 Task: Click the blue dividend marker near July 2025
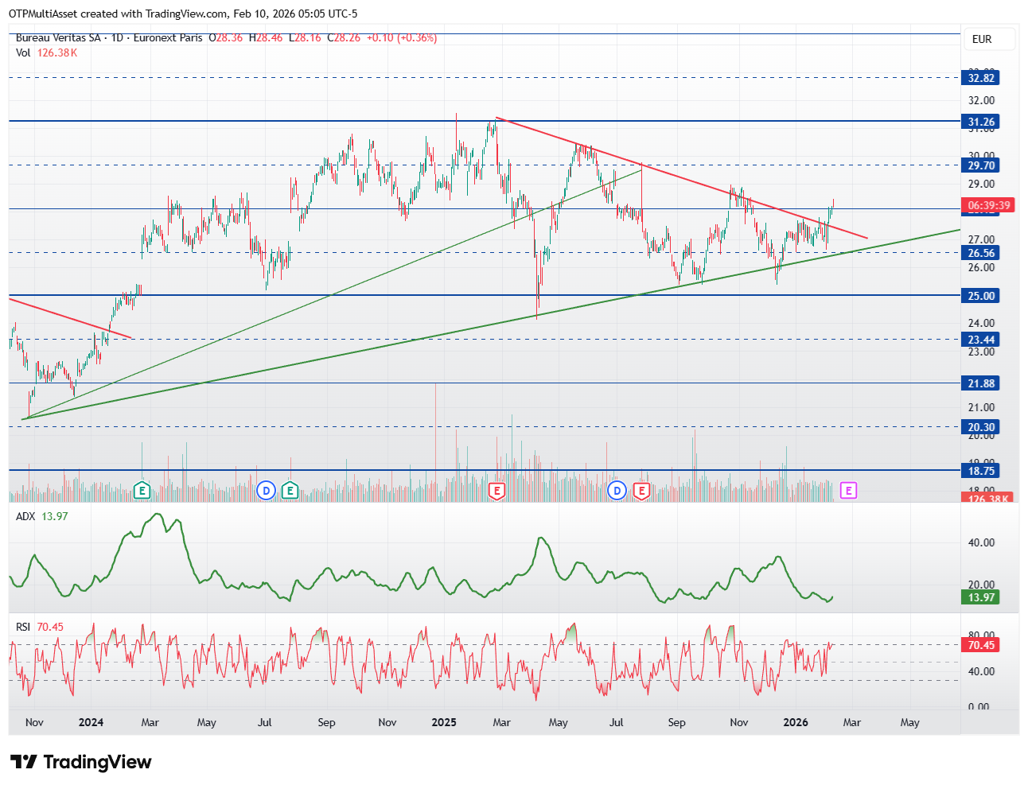(617, 491)
